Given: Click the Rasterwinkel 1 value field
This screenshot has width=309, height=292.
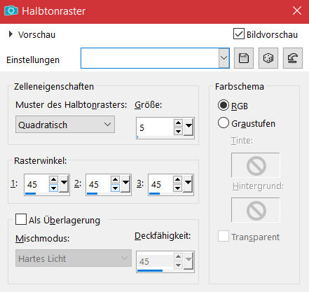Looking at the screenshot, I should 36,184.
